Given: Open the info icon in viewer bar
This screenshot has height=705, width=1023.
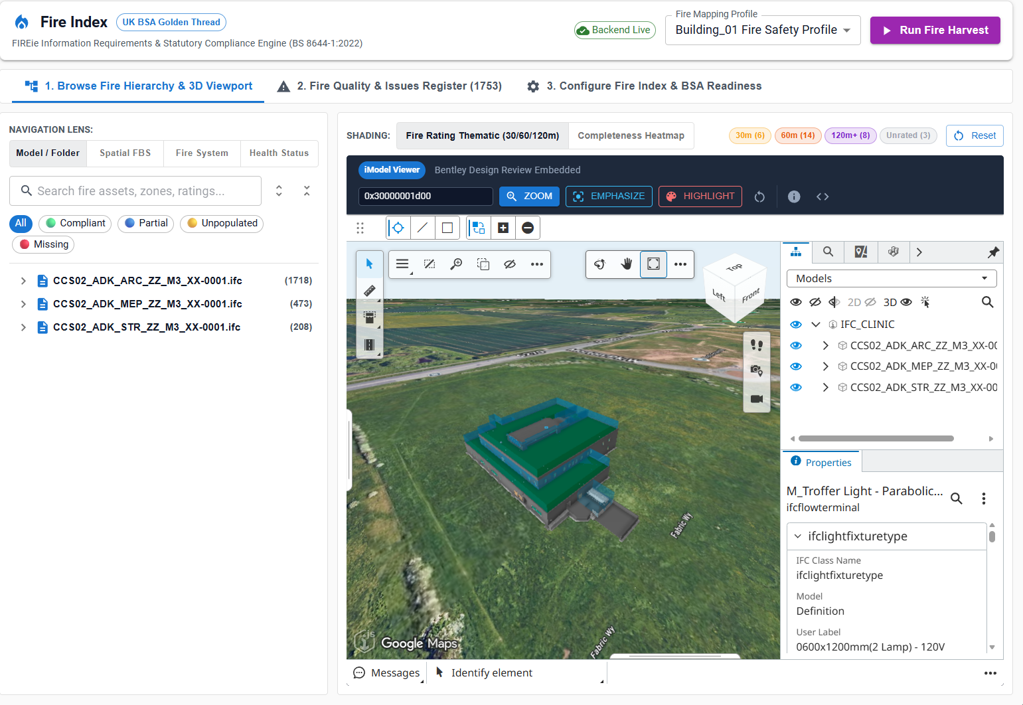Looking at the screenshot, I should pos(794,196).
